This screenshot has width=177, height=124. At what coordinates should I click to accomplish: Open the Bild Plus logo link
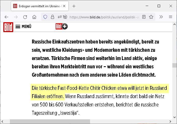pos(62,26)
